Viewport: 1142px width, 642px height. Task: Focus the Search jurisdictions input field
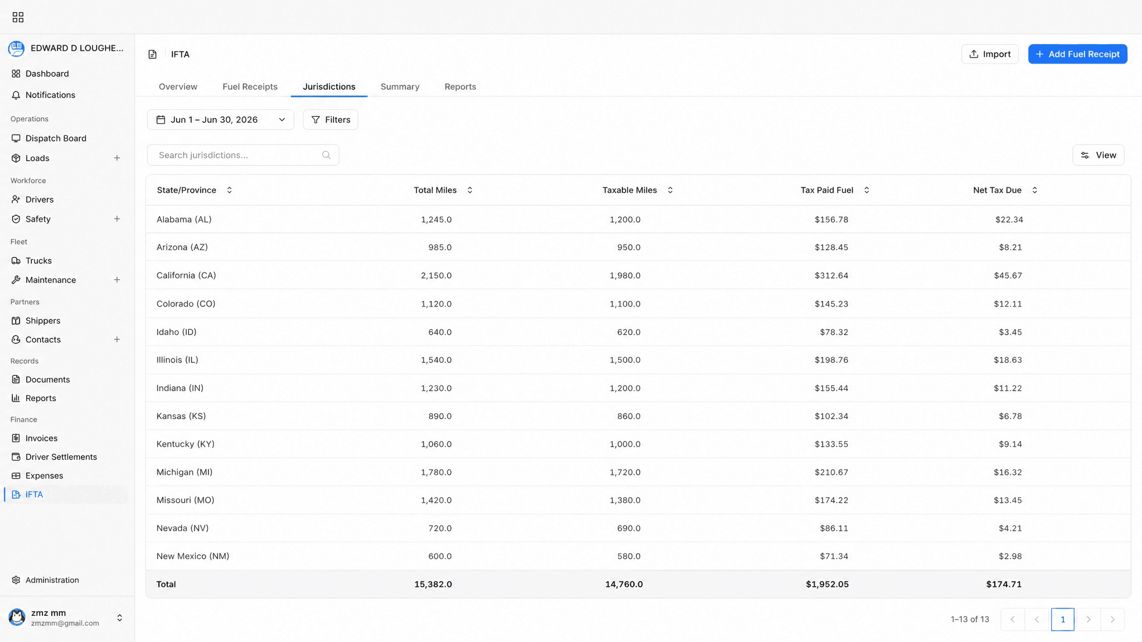tap(243, 155)
